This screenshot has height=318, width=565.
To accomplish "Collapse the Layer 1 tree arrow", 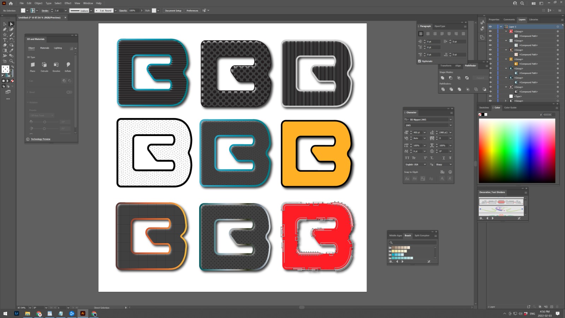I will (501, 26).
